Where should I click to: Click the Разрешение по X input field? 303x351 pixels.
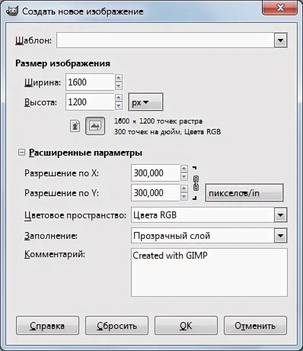click(155, 173)
